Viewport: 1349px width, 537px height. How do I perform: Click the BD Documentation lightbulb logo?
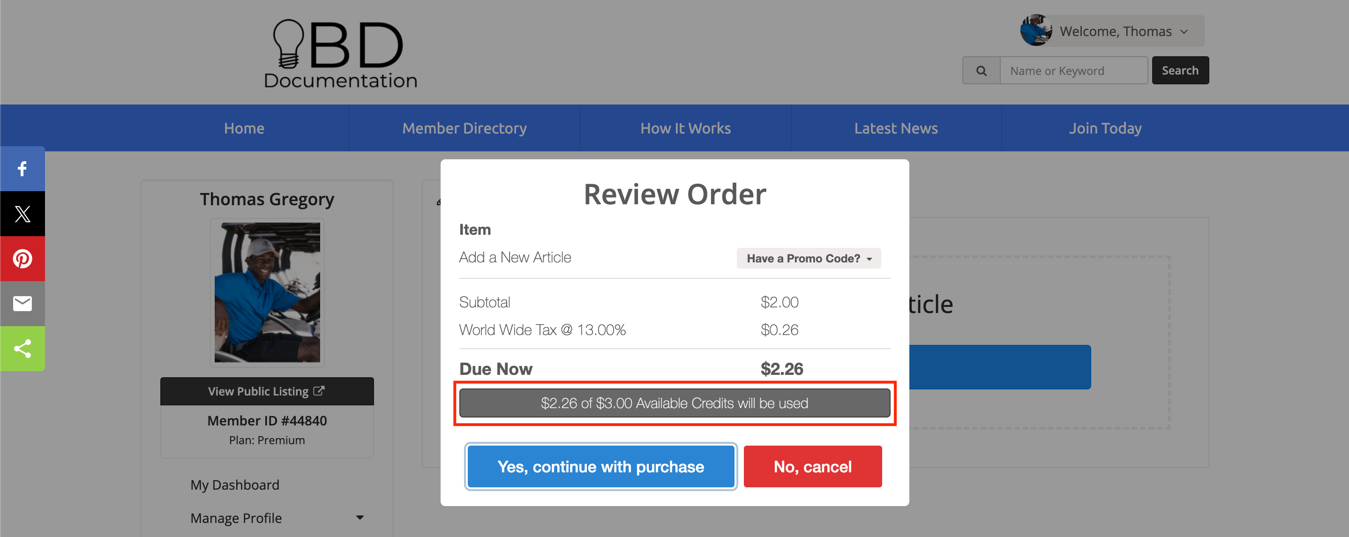(340, 53)
